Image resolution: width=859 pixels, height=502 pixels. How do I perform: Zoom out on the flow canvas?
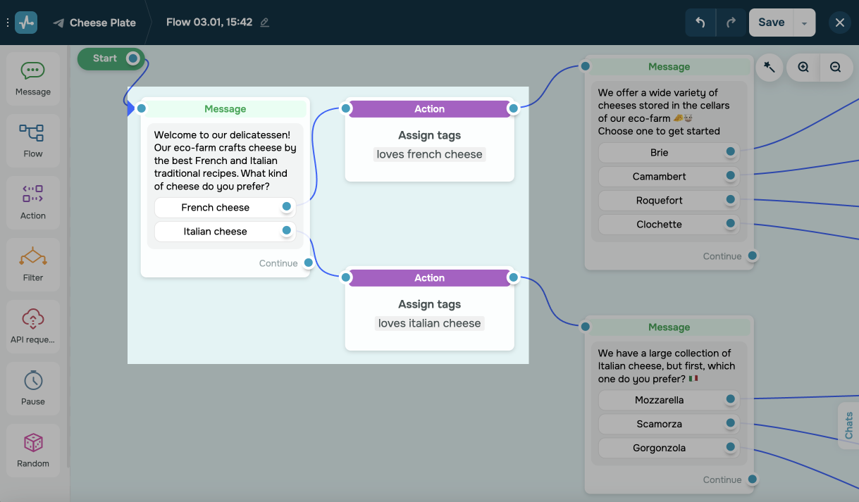(x=836, y=68)
